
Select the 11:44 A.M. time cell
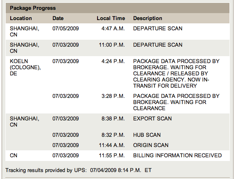112,145
